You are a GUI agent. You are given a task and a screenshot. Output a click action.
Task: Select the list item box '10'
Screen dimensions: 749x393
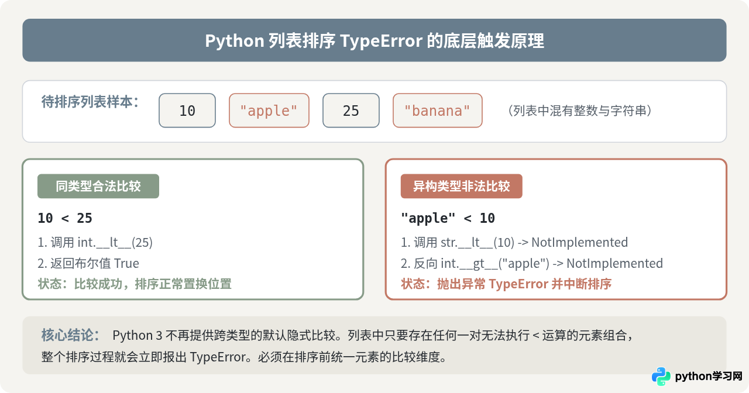[187, 111]
